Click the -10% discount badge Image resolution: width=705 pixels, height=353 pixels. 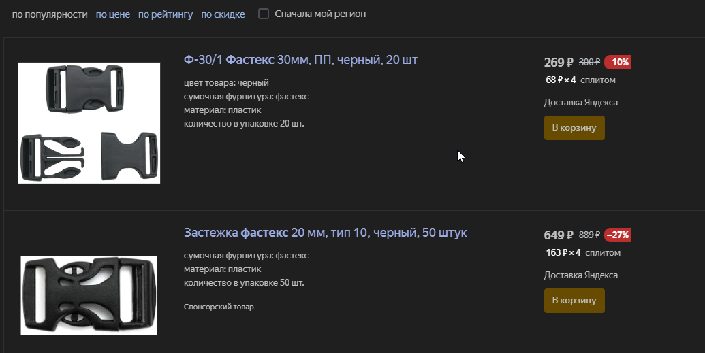tap(618, 62)
